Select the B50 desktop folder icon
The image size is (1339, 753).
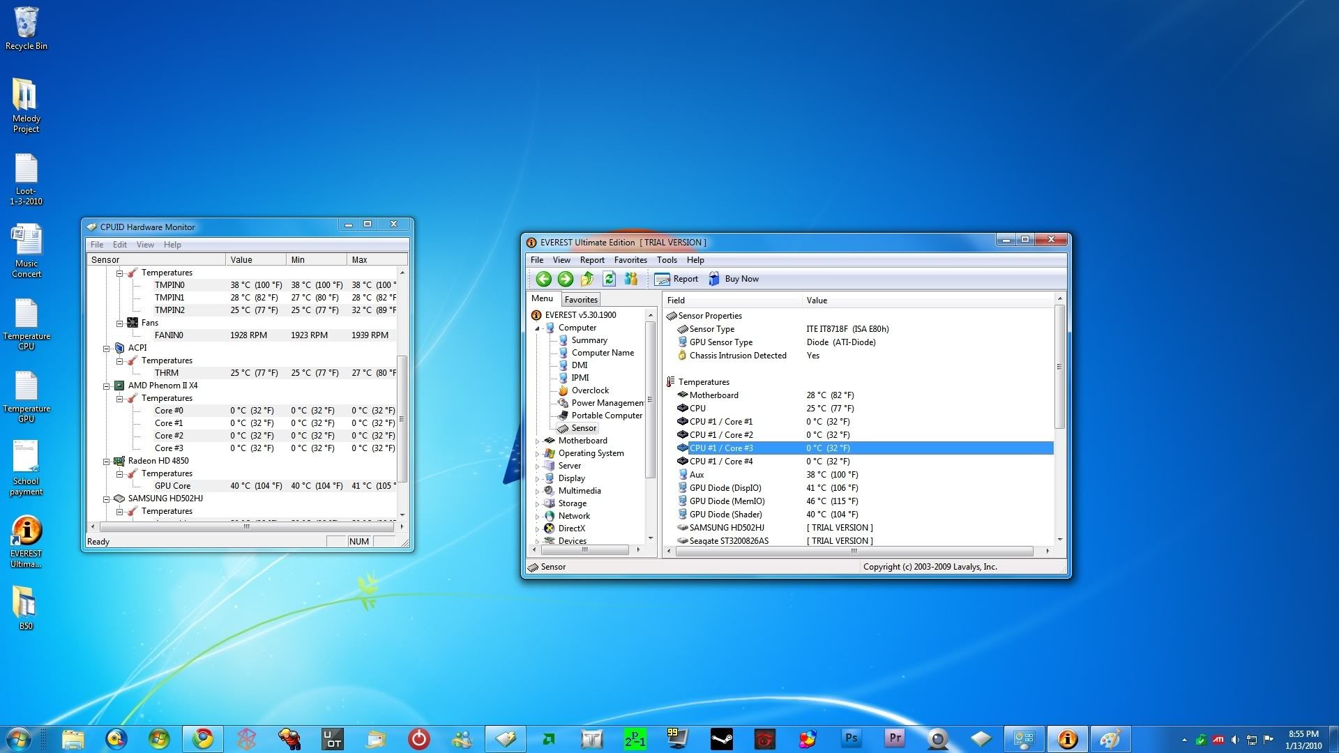25,607
